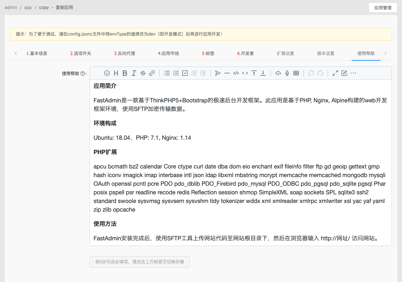
Task: Open the emoji picker in the editor
Action: tap(107, 73)
